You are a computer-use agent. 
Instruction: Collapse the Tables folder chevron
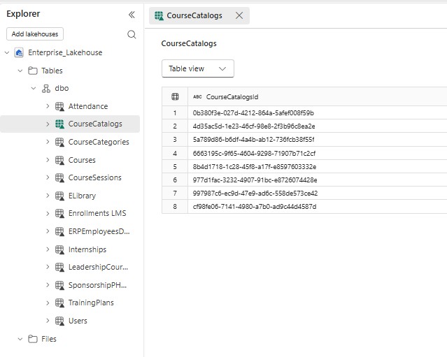pos(20,71)
